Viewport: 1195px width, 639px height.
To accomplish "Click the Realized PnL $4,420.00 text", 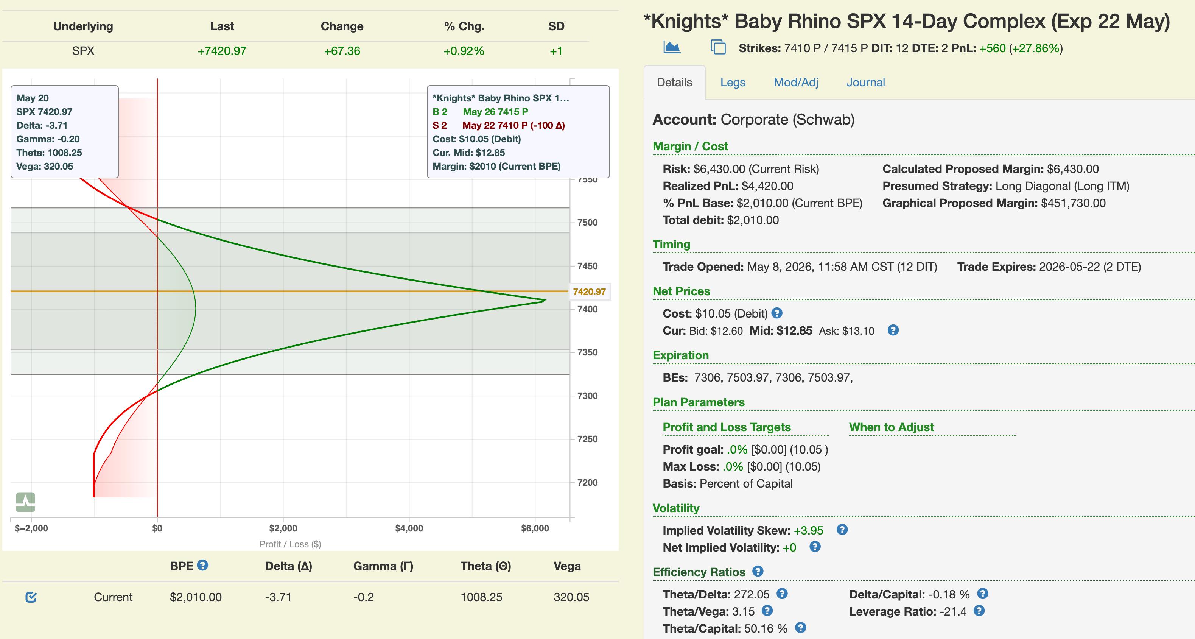I will tap(728, 186).
